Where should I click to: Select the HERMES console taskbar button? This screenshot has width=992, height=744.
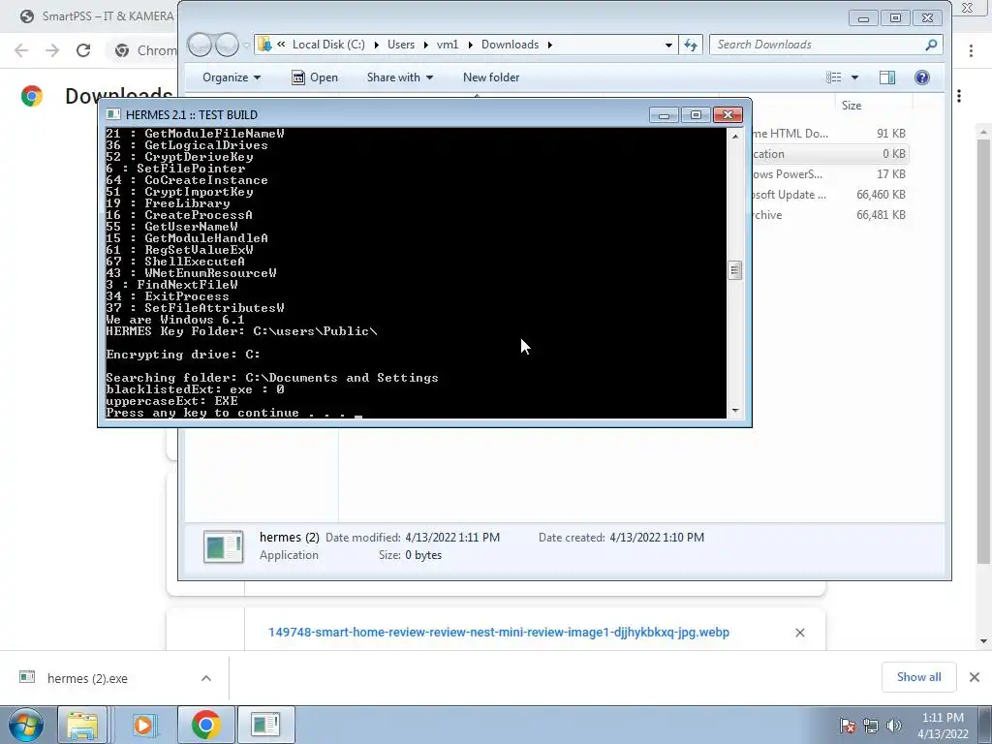(265, 725)
